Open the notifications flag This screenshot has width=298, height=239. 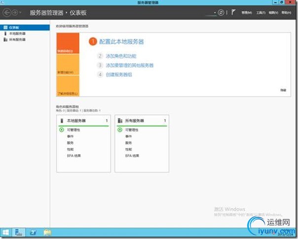[x=233, y=12]
